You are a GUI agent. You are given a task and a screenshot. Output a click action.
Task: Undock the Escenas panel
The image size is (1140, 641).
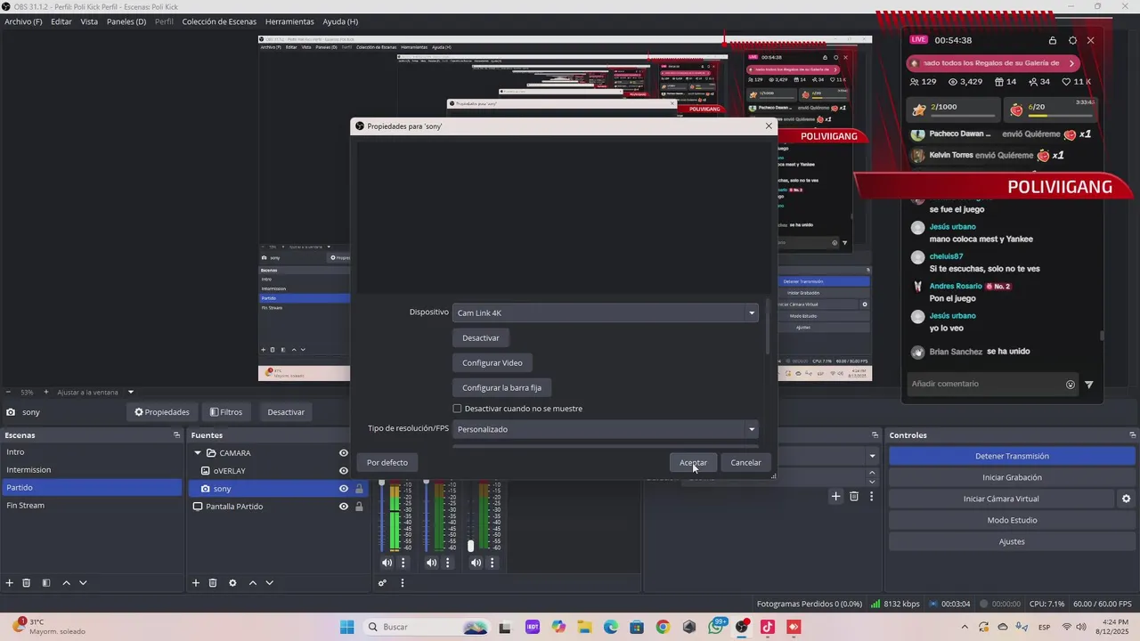coord(176,435)
